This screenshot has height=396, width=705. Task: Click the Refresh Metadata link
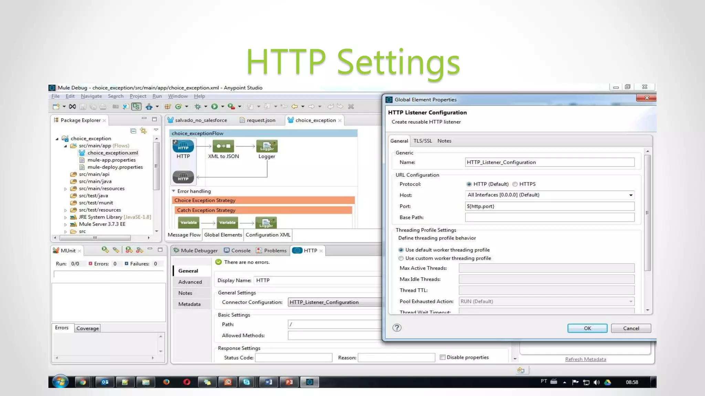click(x=586, y=359)
